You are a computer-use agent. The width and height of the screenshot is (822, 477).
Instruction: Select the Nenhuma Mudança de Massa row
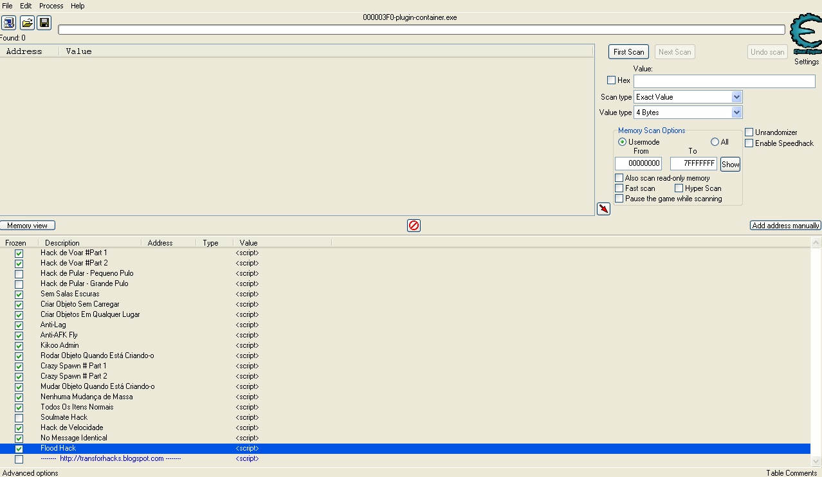click(405, 397)
